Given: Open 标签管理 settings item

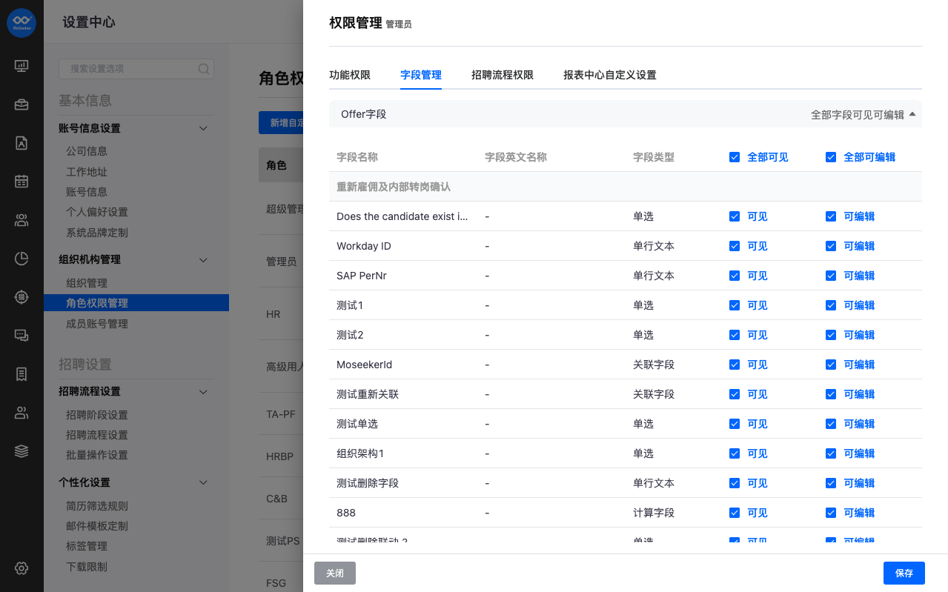Looking at the screenshot, I should tap(87, 546).
